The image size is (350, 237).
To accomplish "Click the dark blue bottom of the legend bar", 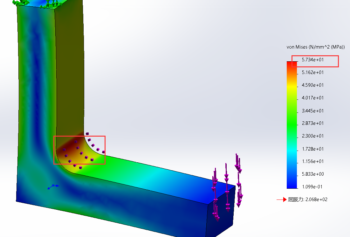I will 292,186.
